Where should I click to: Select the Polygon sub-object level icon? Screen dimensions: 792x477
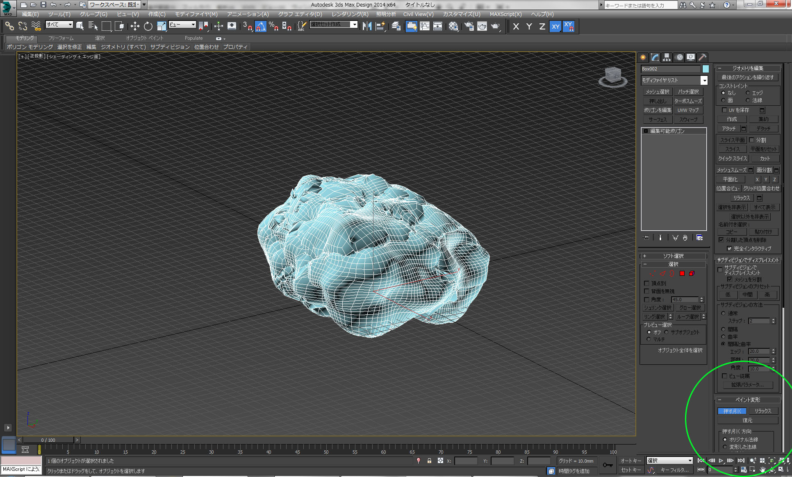point(682,273)
